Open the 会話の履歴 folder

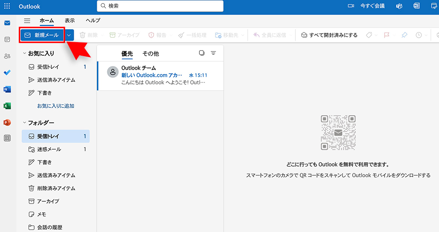click(56, 227)
